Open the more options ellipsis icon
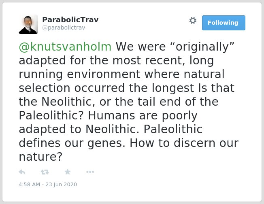Screen dimensions: 264x204 [90, 172]
